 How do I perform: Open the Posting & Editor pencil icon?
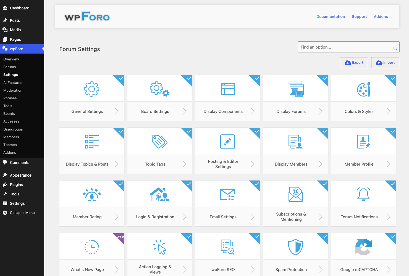(x=228, y=142)
